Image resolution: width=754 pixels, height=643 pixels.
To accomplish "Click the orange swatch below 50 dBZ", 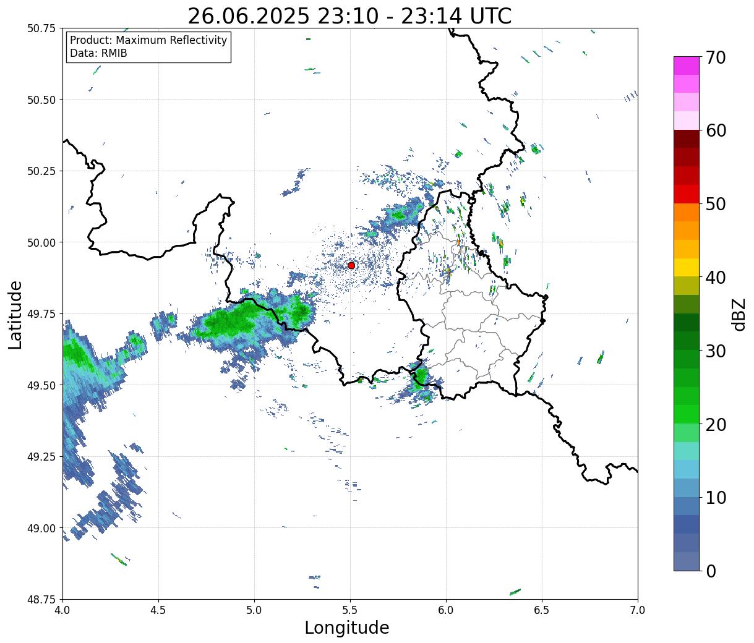I will [687, 213].
